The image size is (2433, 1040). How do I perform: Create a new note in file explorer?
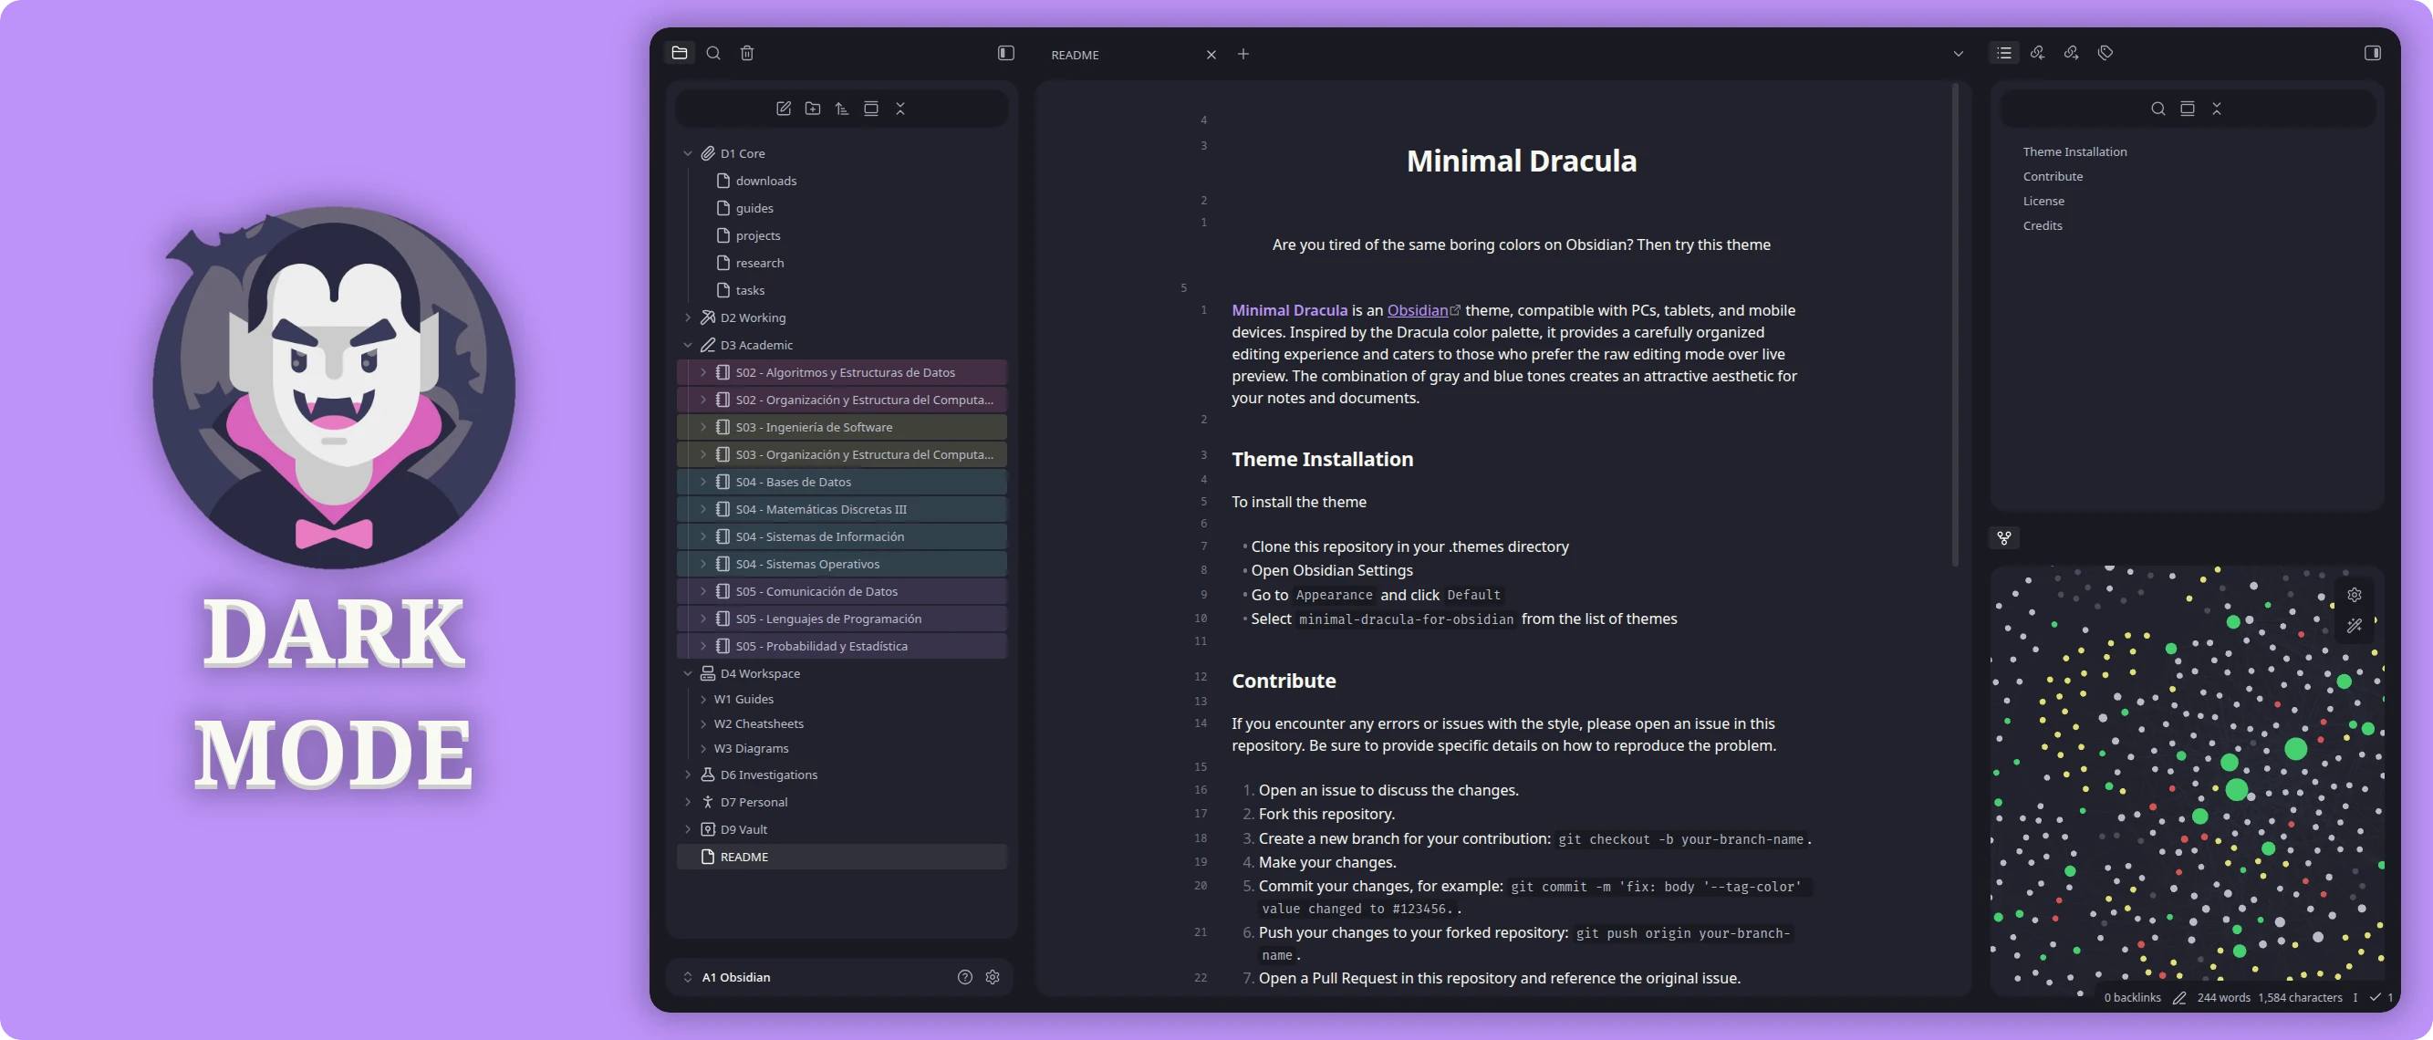[x=783, y=109]
